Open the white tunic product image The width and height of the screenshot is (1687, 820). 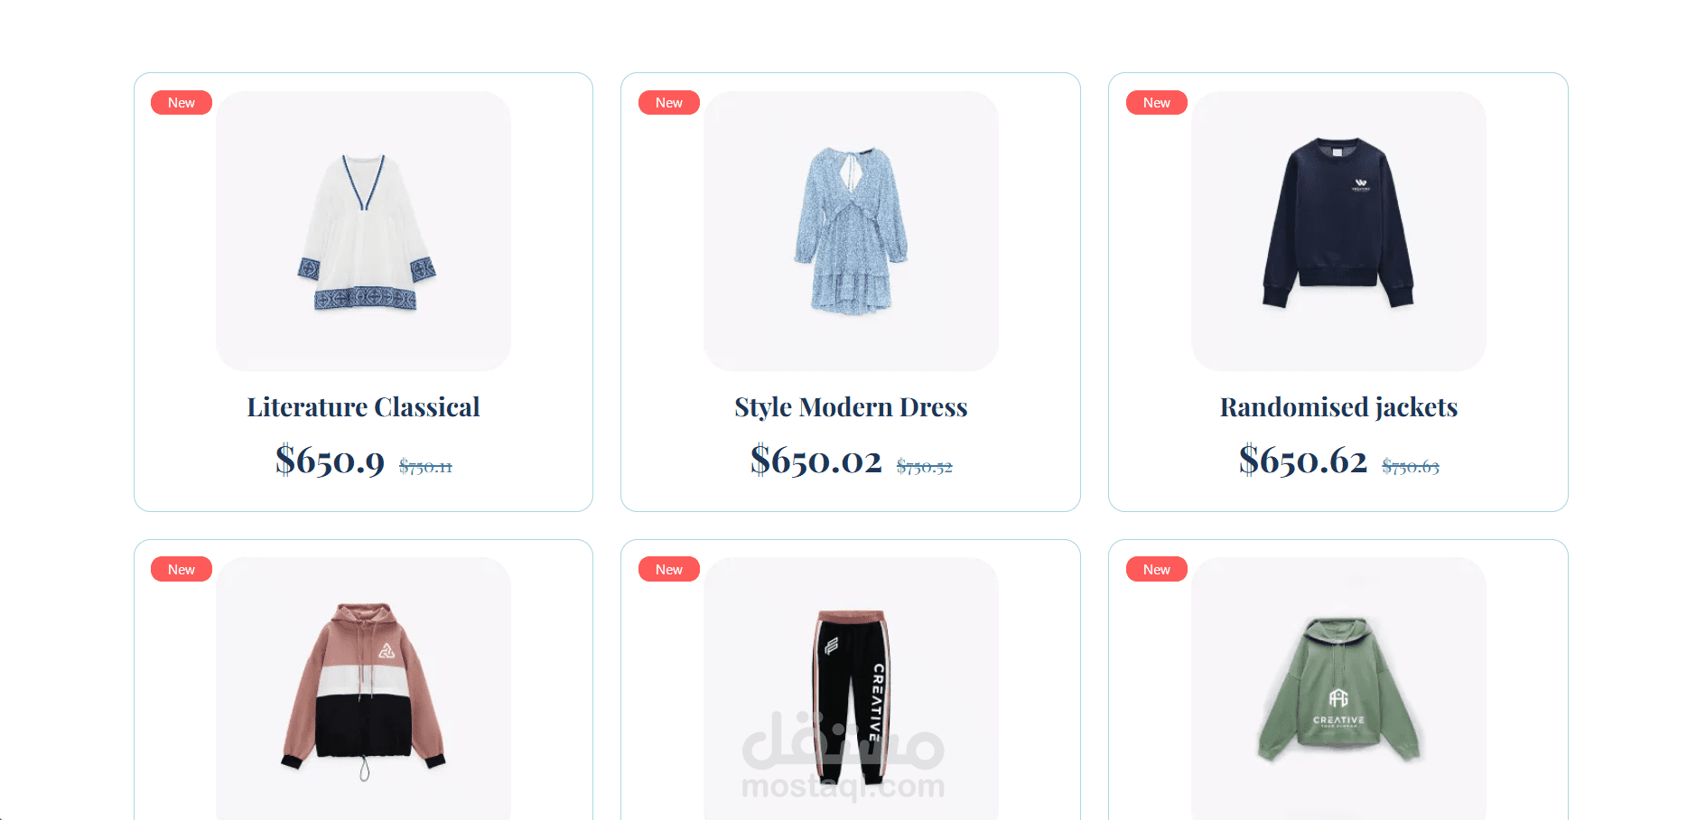[x=363, y=230]
